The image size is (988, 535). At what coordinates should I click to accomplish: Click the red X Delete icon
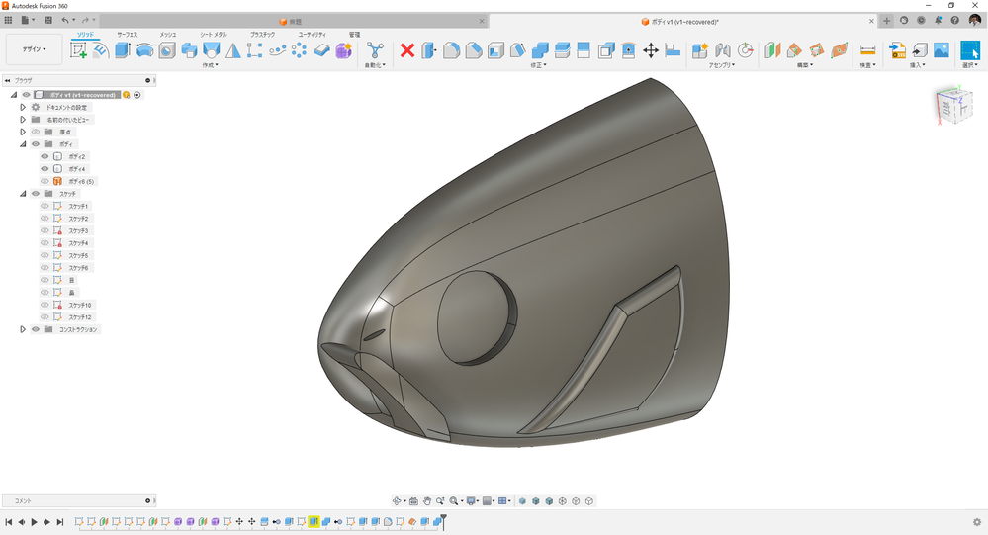pyautogui.click(x=407, y=50)
